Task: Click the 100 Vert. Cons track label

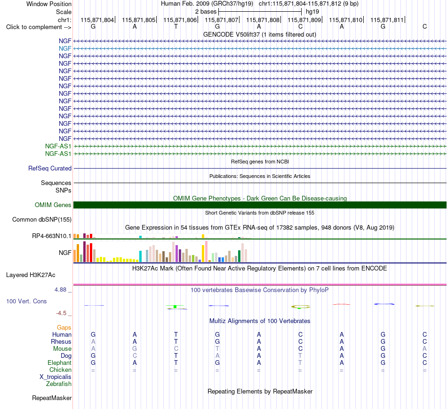Action: point(26,301)
